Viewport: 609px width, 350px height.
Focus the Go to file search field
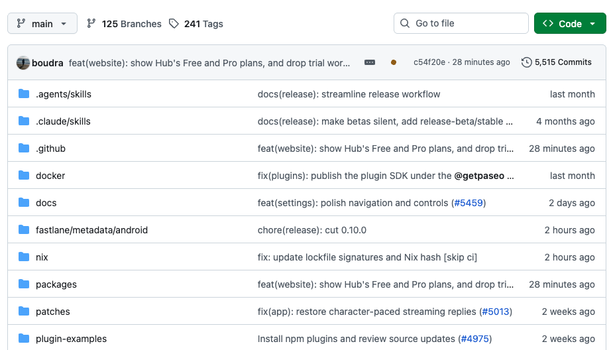coord(461,23)
